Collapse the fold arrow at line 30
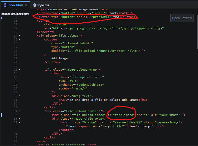 [x=19, y=96]
